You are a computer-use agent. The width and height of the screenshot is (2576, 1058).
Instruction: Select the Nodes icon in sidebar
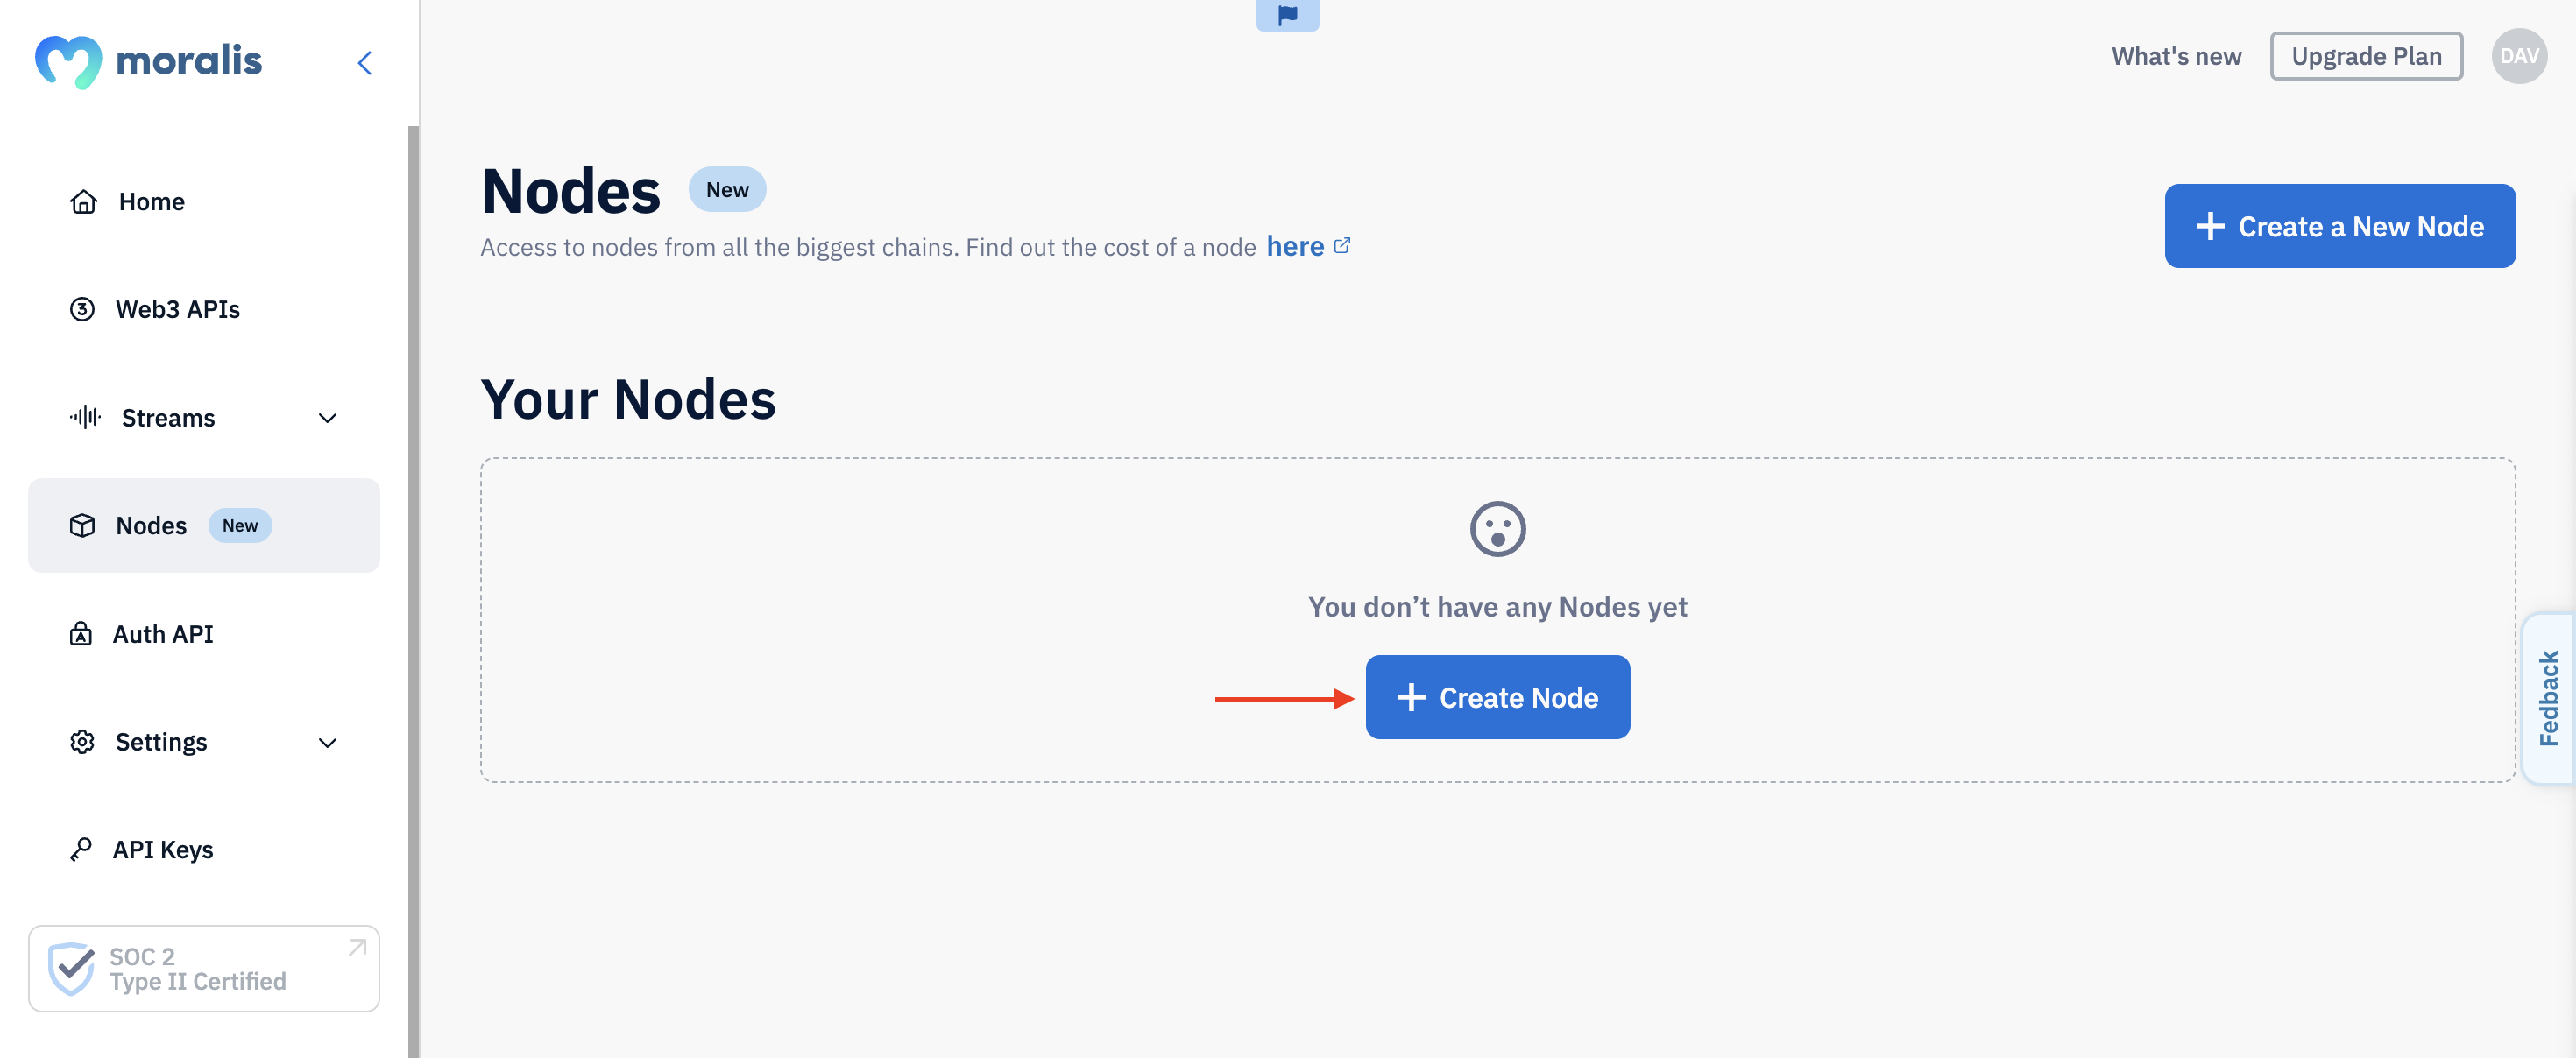click(81, 524)
